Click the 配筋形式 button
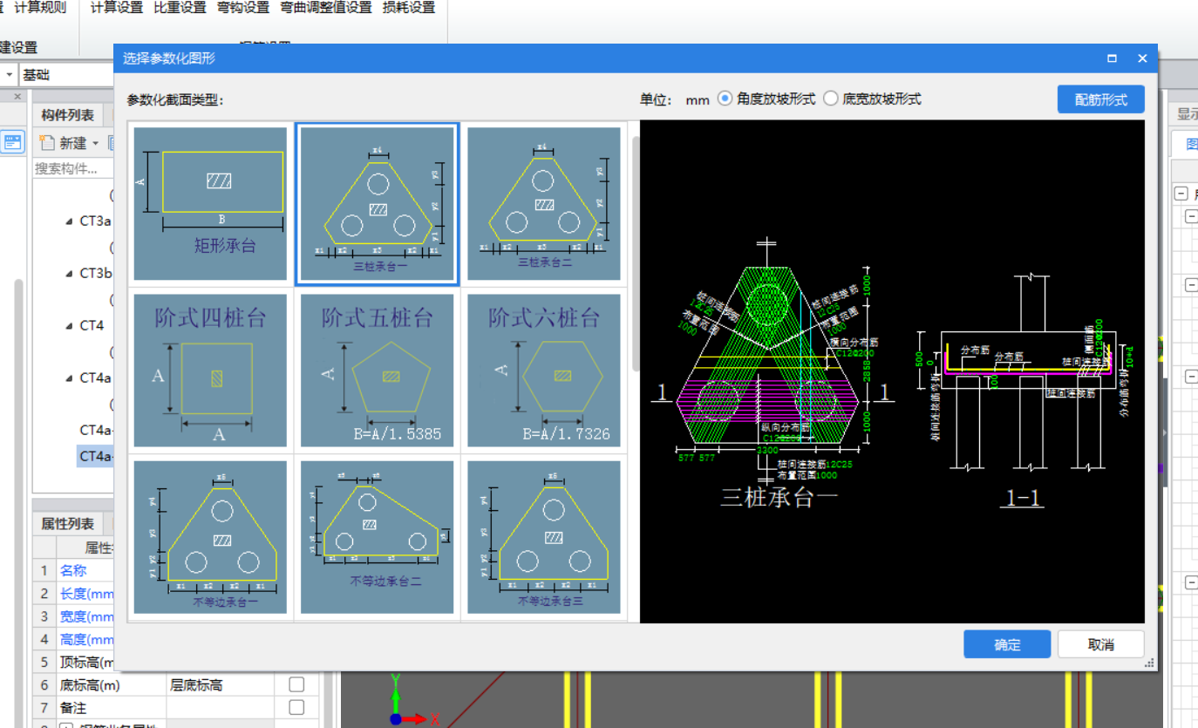This screenshot has height=728, width=1198. 1100,99
